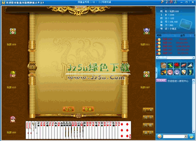Viewport: 196px width, 141px height.
Task: Toggle the green music note icon in title bar
Action: (176, 2)
